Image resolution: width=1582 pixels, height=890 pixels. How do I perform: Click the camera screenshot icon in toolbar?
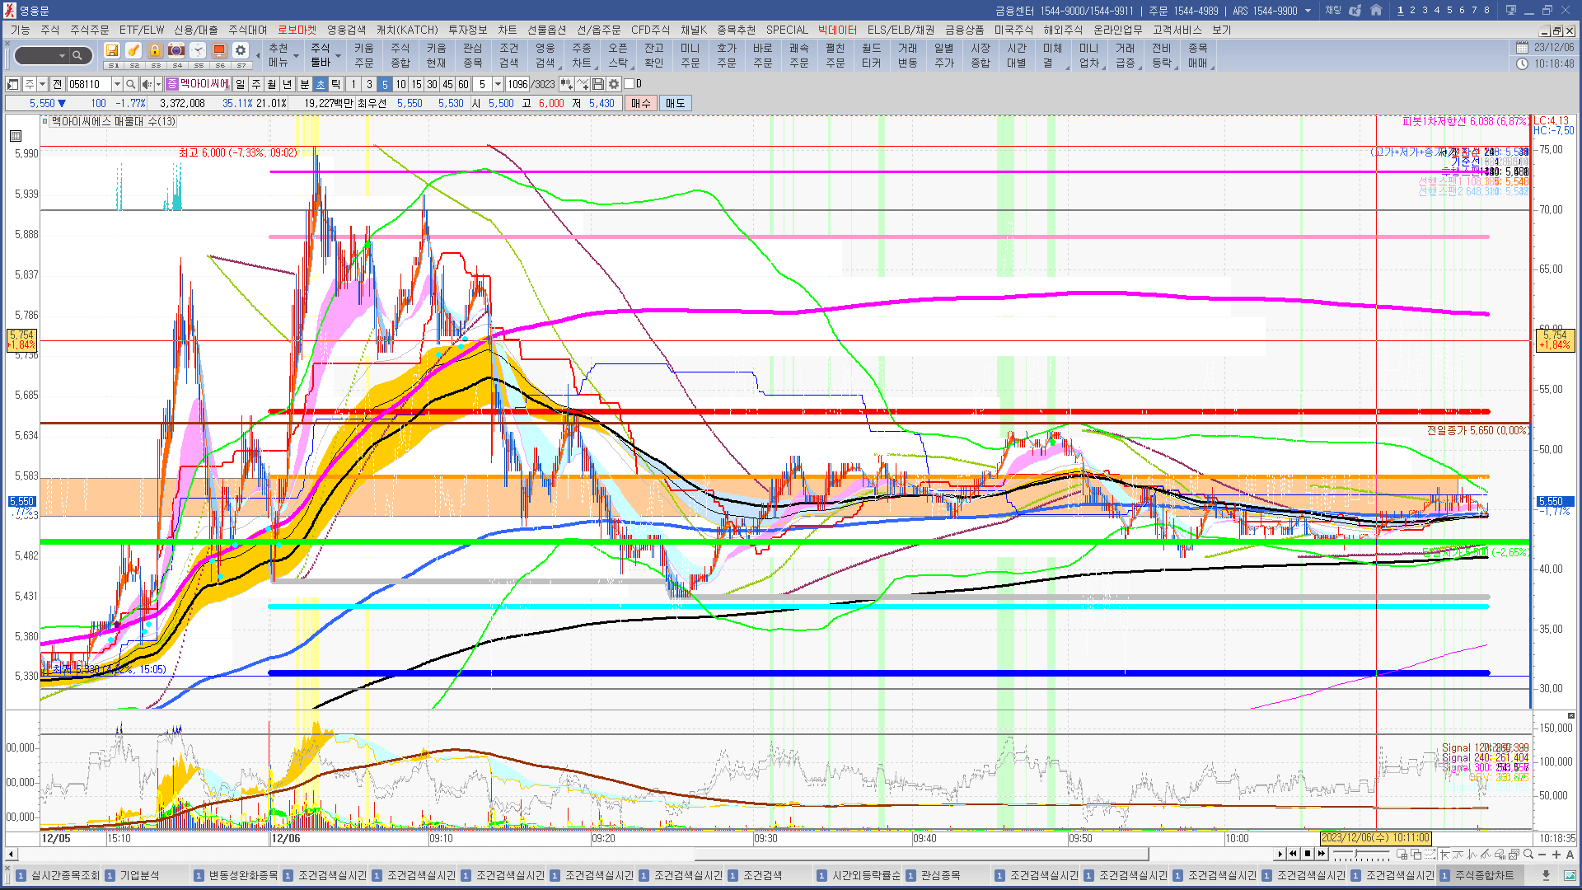tap(176, 50)
